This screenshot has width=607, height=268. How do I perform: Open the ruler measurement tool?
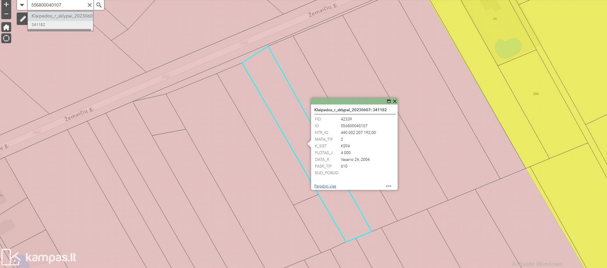22,19
